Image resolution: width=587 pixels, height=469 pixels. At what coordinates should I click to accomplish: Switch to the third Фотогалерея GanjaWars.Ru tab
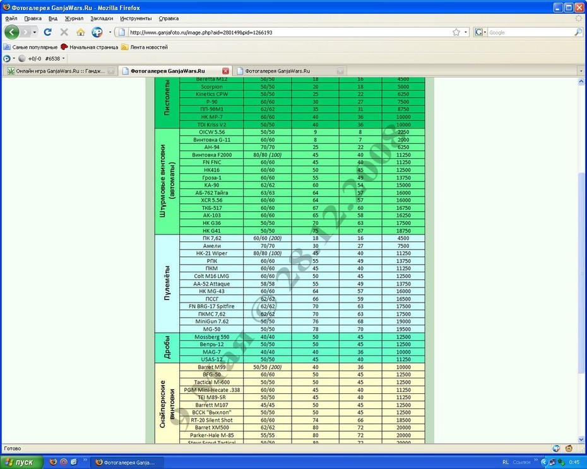click(x=289, y=71)
